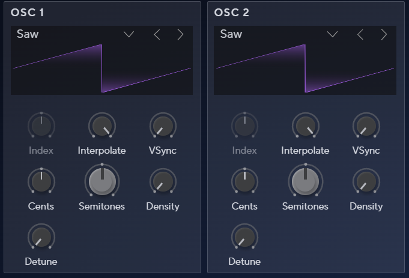This screenshot has height=278, width=409.
Task: Click the OSC 2 panel title
Action: point(232,13)
